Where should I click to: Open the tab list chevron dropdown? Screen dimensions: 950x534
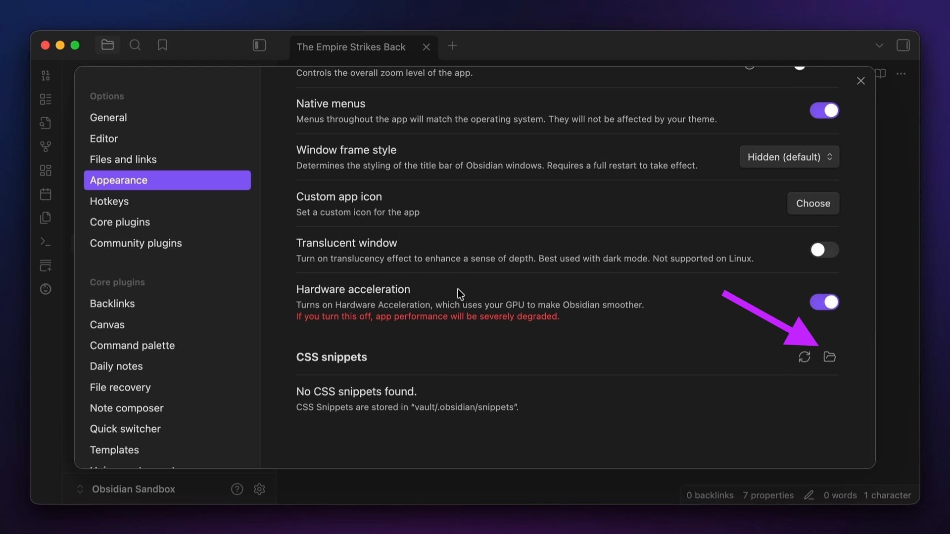pyautogui.click(x=879, y=45)
